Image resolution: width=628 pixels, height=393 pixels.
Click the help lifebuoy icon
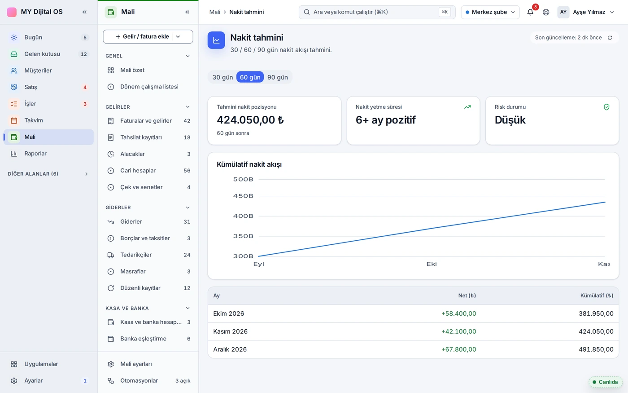coord(546,12)
